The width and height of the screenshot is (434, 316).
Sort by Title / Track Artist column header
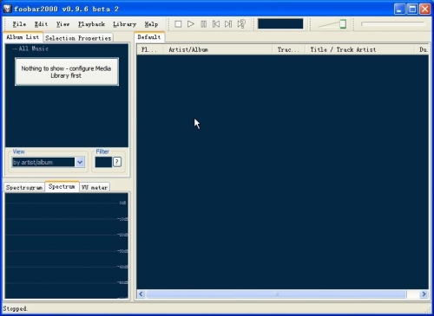359,49
